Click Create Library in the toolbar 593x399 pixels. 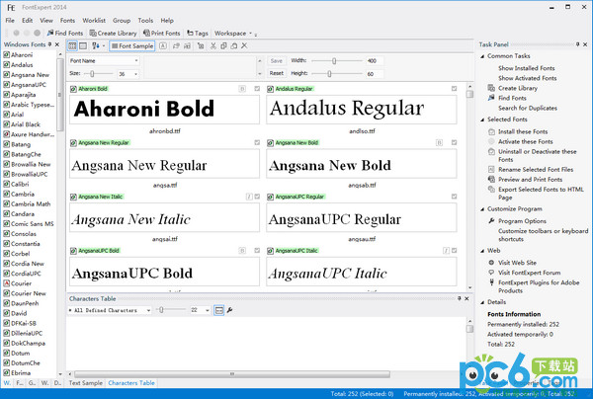pos(115,33)
